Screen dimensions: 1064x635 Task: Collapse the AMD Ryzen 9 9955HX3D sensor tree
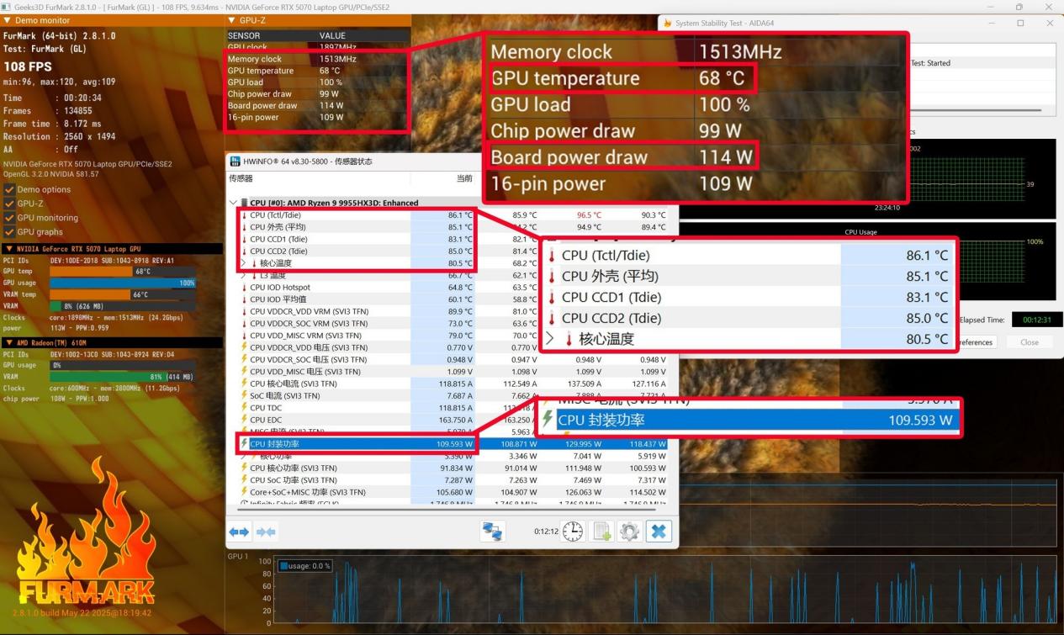pyautogui.click(x=233, y=203)
